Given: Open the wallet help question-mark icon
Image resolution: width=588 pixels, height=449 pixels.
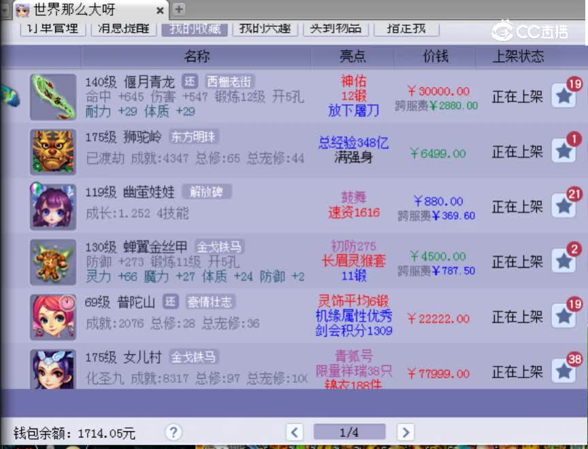Looking at the screenshot, I should pyautogui.click(x=174, y=432).
